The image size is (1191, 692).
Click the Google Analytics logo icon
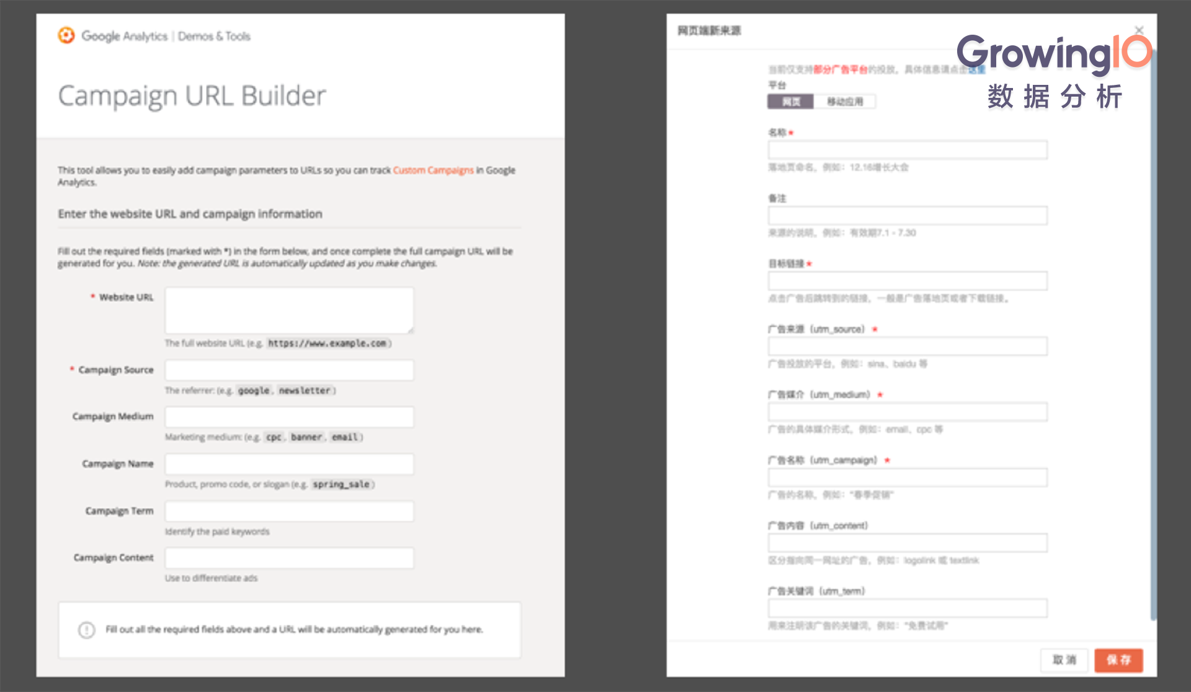click(x=66, y=35)
